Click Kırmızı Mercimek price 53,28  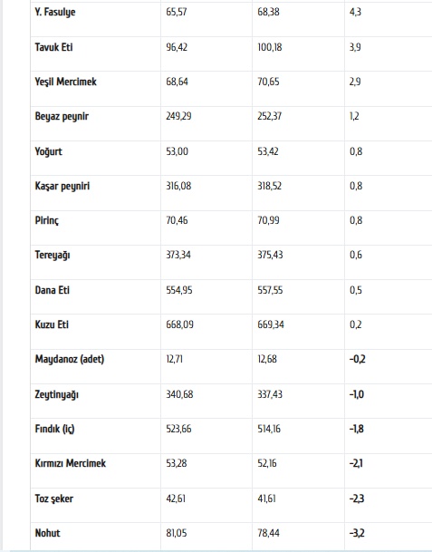pyautogui.click(x=177, y=463)
